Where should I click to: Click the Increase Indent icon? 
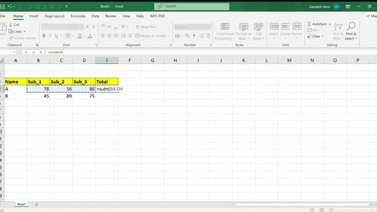[x=130, y=36]
